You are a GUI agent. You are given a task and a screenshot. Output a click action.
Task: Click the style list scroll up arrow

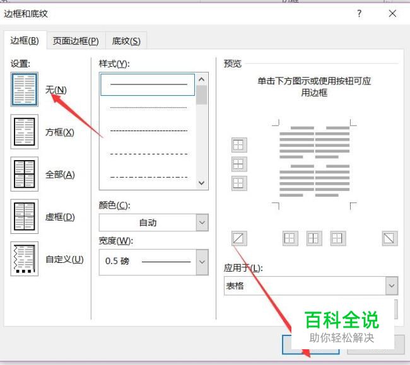pos(202,79)
